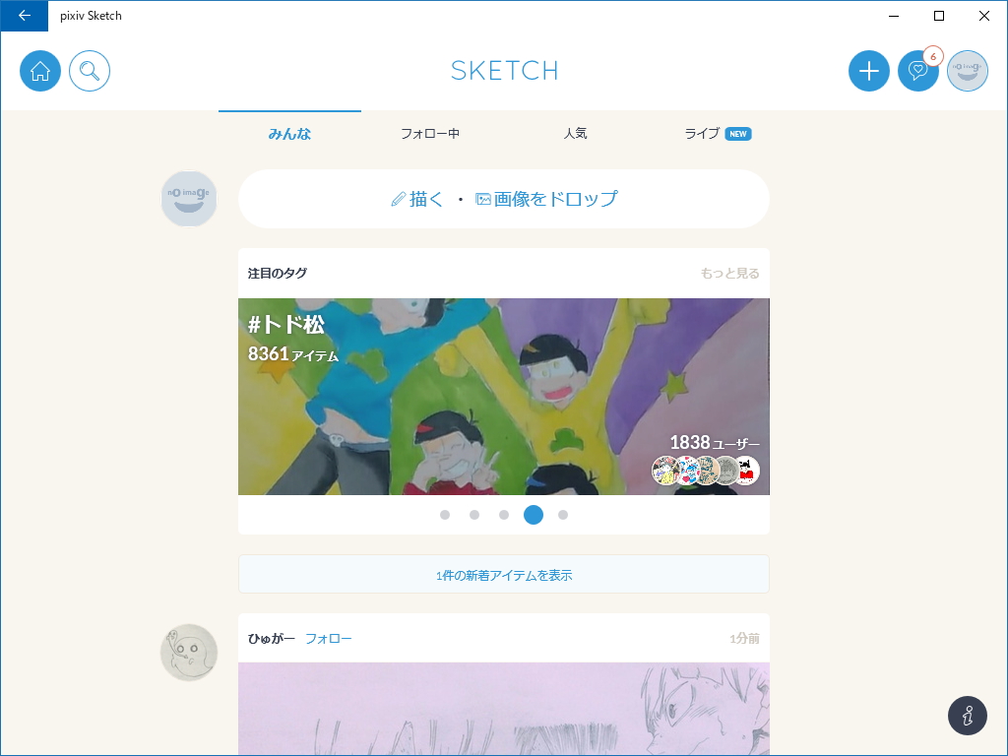Switch to the フォロー中 tab
The width and height of the screenshot is (1008, 756).
point(428,133)
